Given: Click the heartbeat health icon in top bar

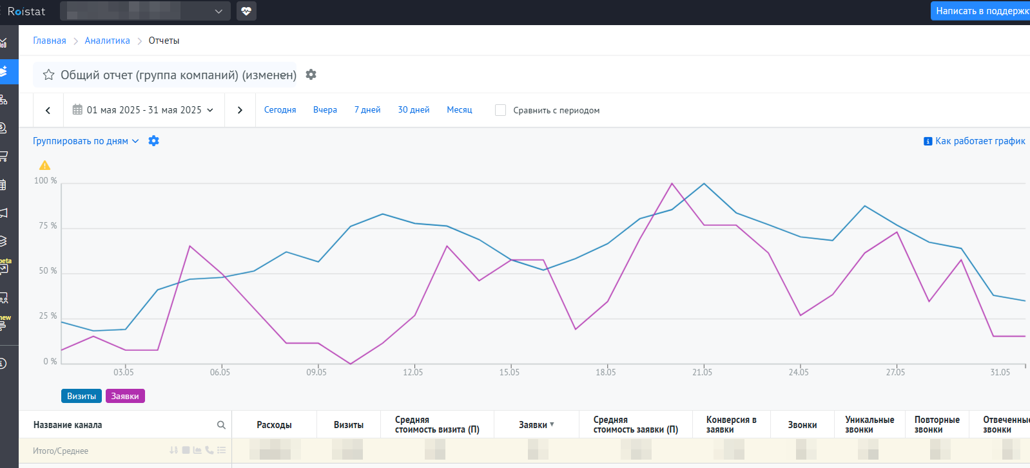Looking at the screenshot, I should click(246, 11).
